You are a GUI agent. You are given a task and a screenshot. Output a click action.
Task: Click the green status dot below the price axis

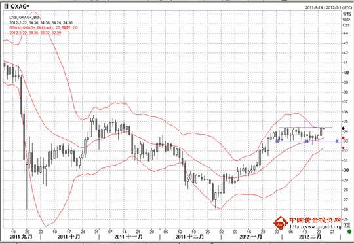[x=349, y=232]
